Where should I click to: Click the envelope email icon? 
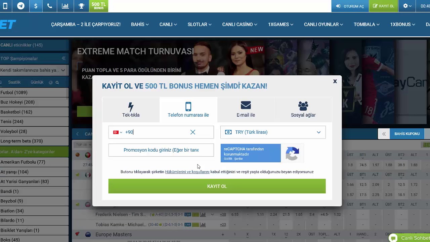click(246, 106)
